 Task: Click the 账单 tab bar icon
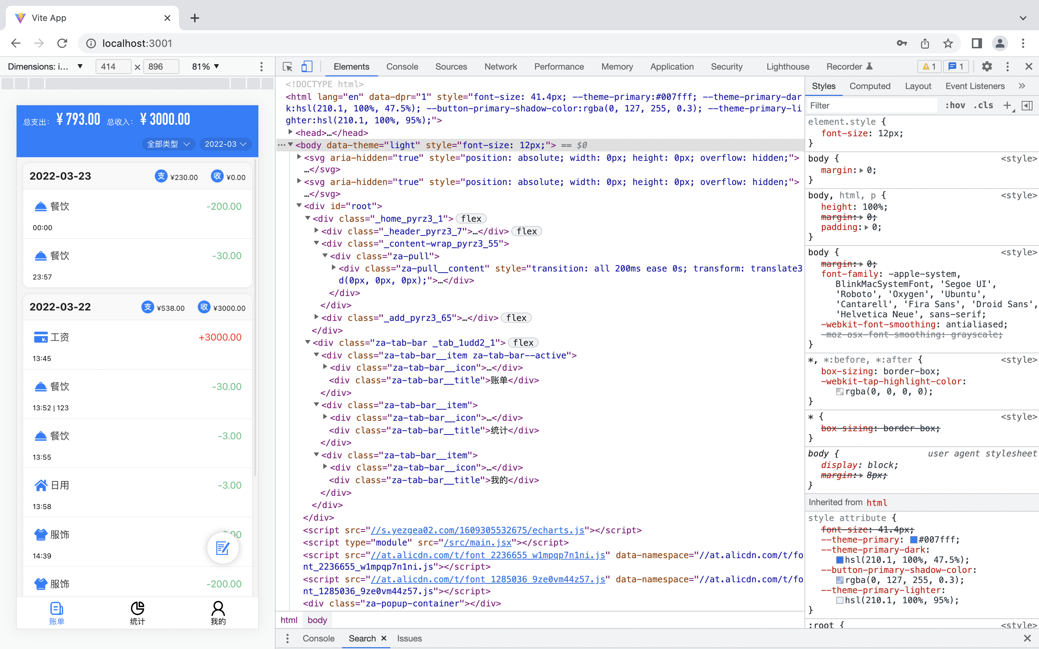57,608
